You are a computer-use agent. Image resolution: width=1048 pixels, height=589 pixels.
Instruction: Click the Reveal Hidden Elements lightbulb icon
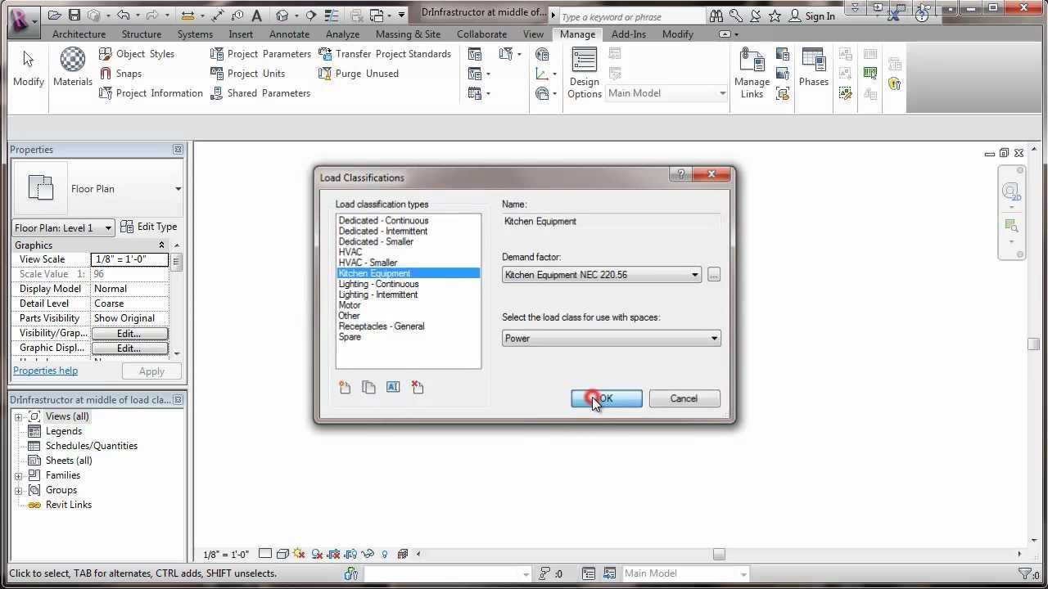click(x=385, y=555)
